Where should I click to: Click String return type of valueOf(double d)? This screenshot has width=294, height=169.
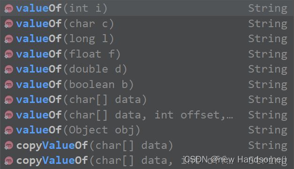tap(268, 70)
